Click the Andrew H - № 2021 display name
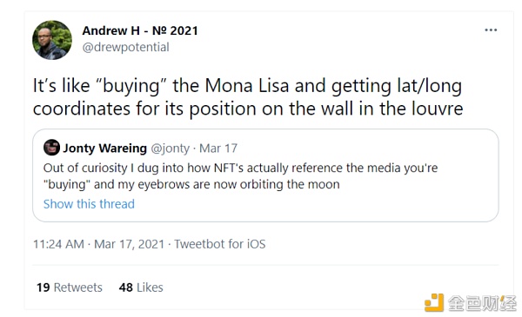 click(140, 30)
